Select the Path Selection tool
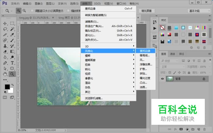Image resolution: width=213 pixels, height=133 pixels. point(5,69)
